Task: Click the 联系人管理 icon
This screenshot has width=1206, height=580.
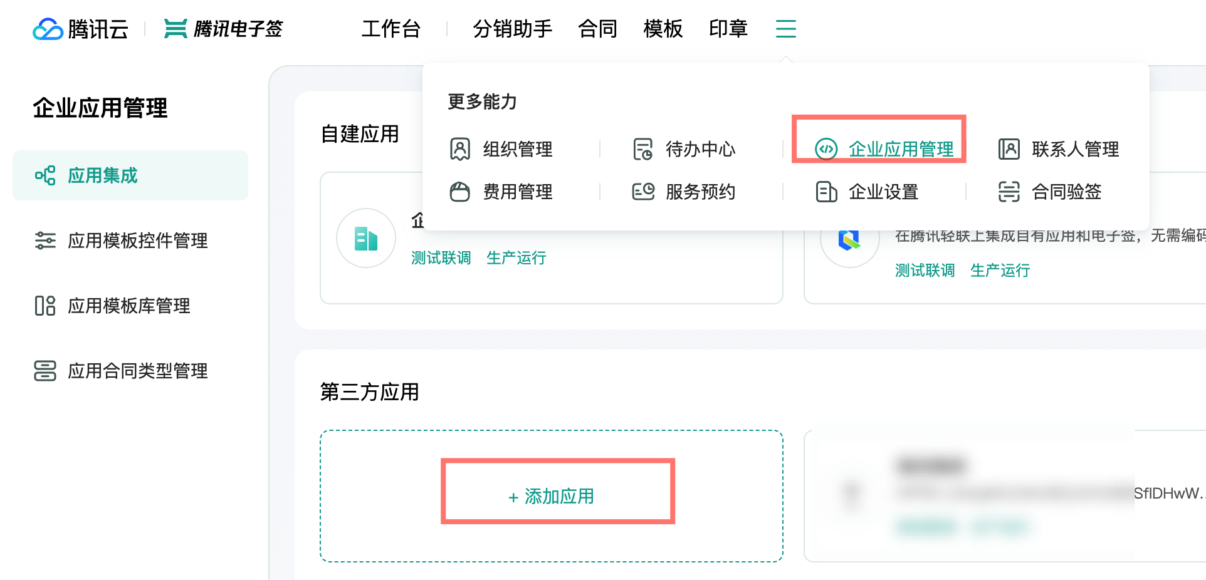Action: click(1009, 149)
